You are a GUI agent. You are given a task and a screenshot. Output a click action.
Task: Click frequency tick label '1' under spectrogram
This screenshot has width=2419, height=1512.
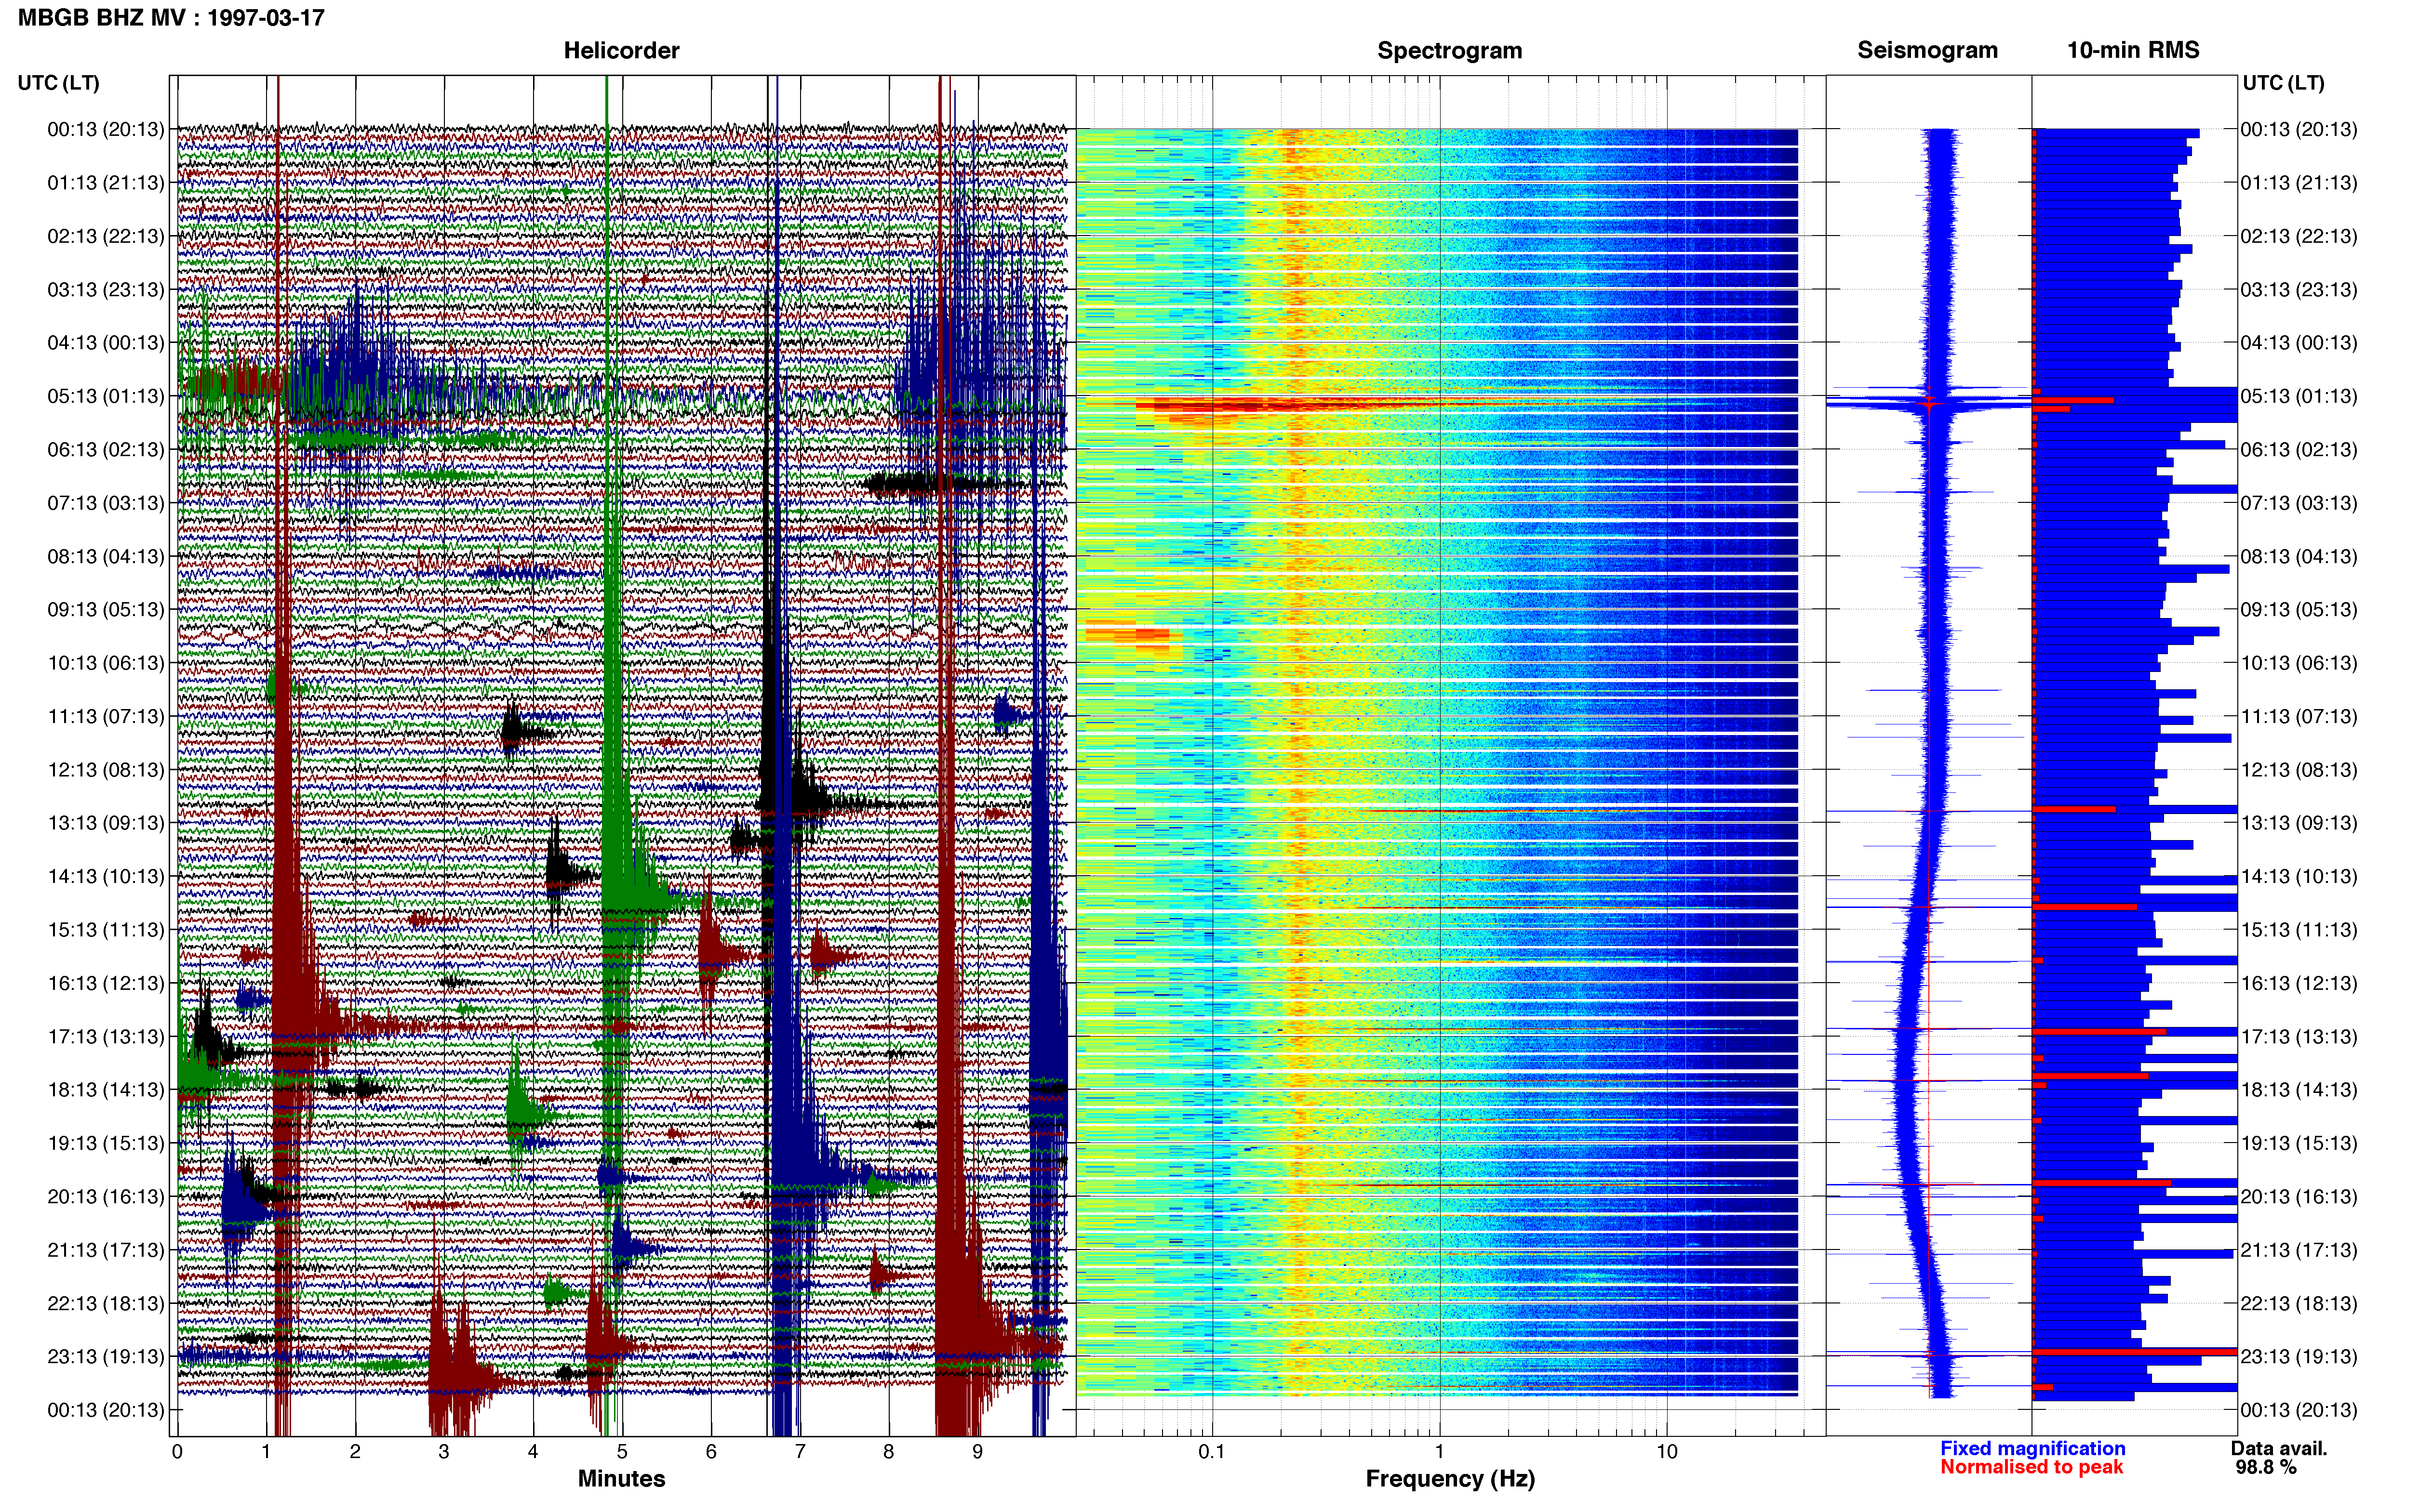click(1440, 1451)
